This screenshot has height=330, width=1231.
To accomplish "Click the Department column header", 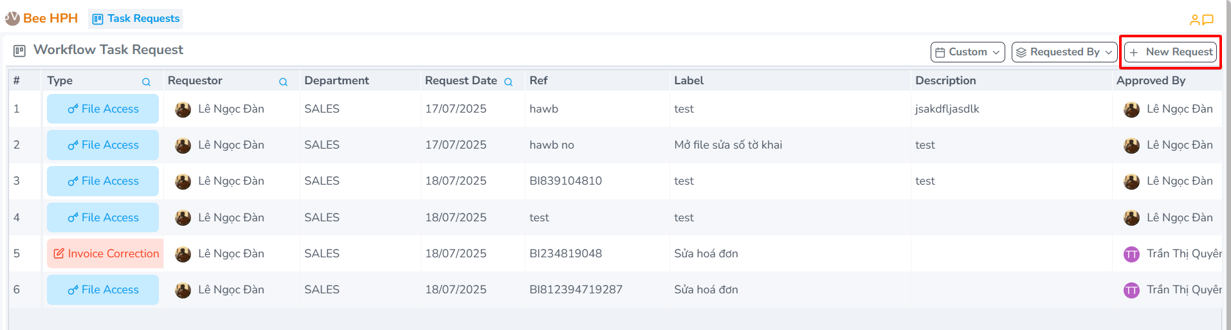I will (x=336, y=80).
